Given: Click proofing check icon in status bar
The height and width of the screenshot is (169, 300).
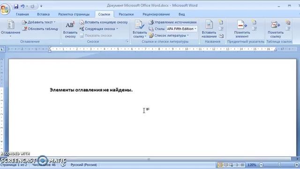Looking at the screenshot, I should tap(63, 165).
